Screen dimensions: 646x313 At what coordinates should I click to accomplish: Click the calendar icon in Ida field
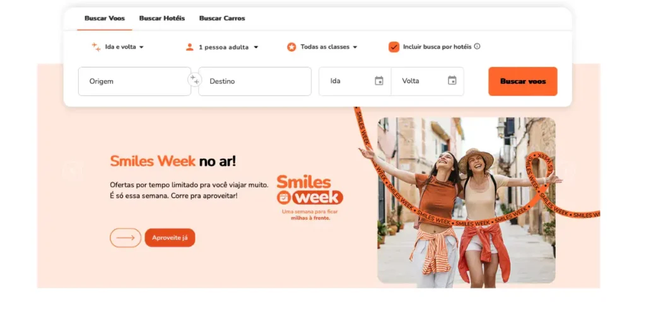379,81
